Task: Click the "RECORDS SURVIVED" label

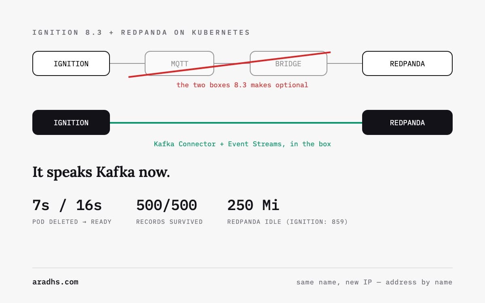Action: (169, 222)
